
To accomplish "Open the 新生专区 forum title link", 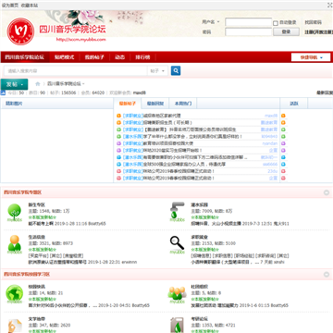I will (x=37, y=204).
